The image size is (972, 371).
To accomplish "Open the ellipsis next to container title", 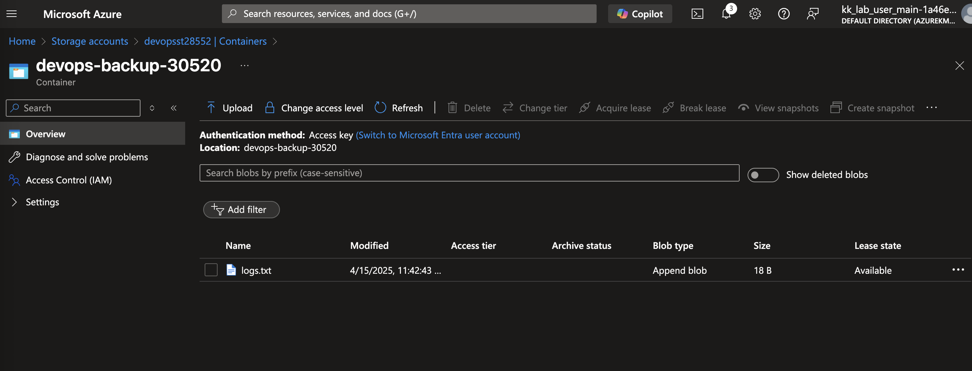I will click(x=245, y=66).
